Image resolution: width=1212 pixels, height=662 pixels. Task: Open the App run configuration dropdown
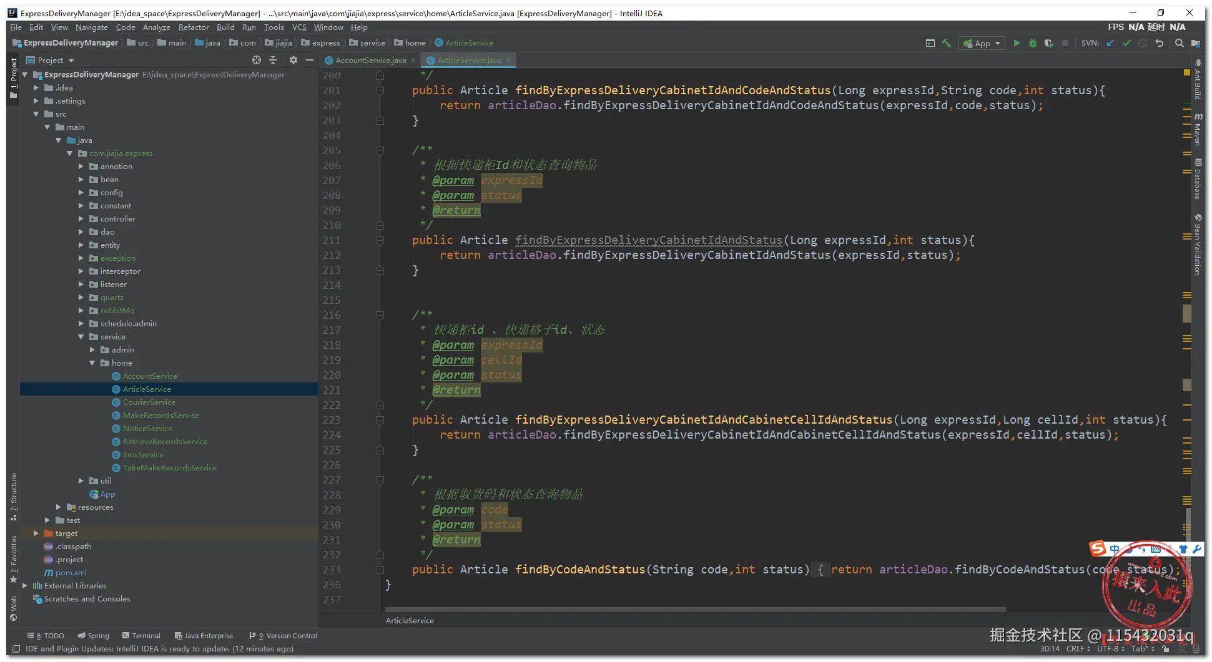(x=982, y=43)
